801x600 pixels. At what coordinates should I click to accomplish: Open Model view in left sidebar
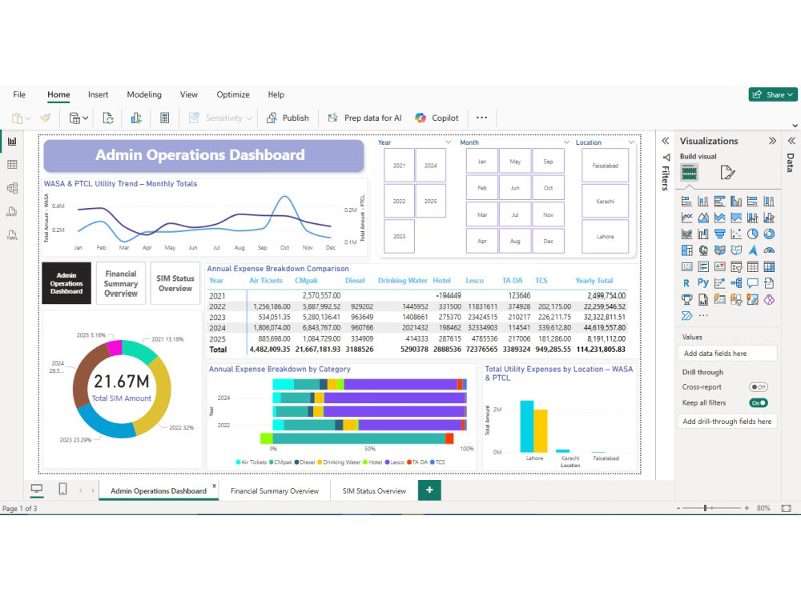12,188
